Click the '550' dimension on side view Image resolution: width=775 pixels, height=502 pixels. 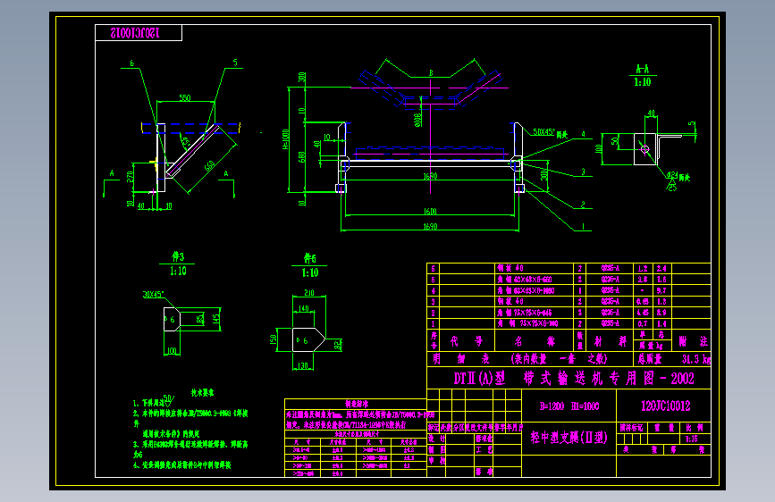[185, 98]
